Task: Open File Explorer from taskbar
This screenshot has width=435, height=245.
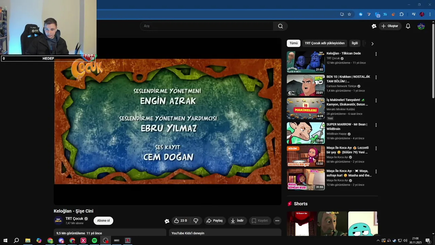Action: coord(28,241)
